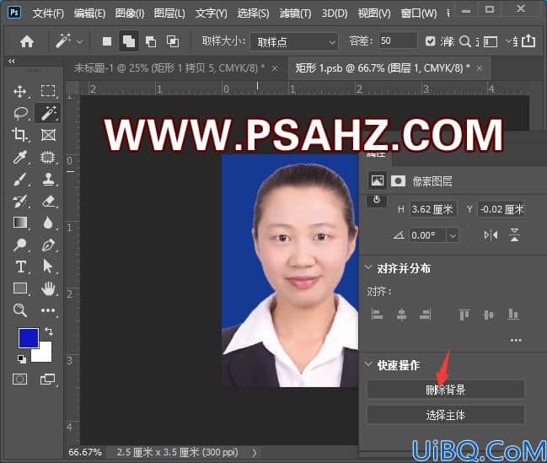The width and height of the screenshot is (547, 463).
Task: Align bottom edges button
Action: click(x=512, y=315)
